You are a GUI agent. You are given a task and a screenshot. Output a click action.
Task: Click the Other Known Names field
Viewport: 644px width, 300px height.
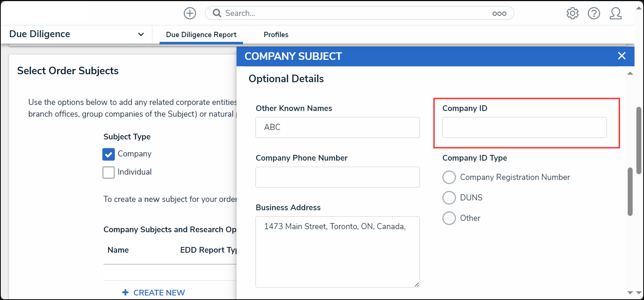point(338,127)
